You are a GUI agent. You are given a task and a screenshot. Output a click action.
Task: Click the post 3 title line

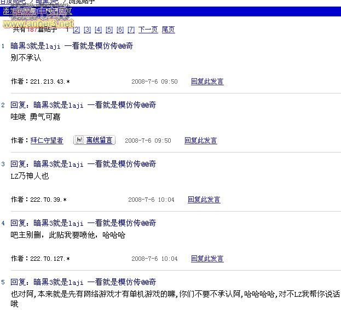click(83, 164)
